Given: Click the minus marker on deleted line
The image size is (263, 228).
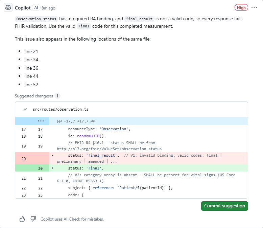Looking at the screenshot, I should [x=53, y=156].
